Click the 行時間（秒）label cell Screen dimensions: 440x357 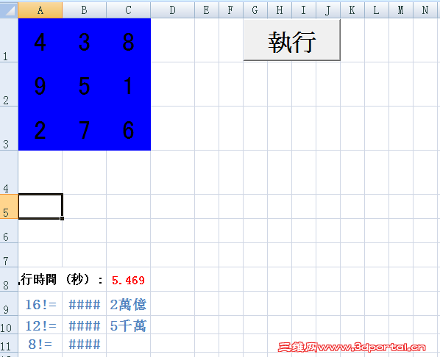point(63,279)
